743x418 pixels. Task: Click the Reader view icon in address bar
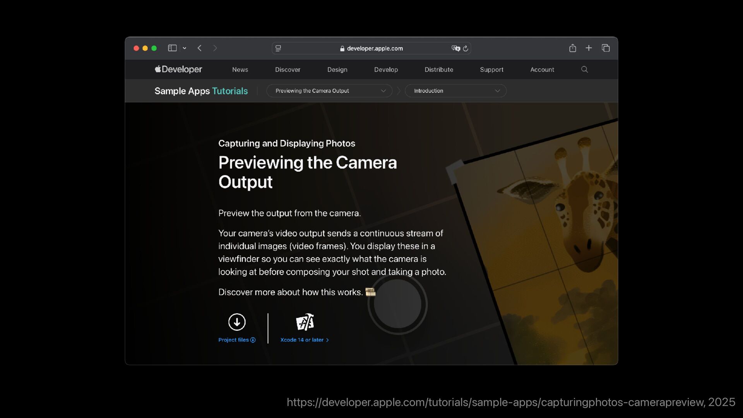278,48
